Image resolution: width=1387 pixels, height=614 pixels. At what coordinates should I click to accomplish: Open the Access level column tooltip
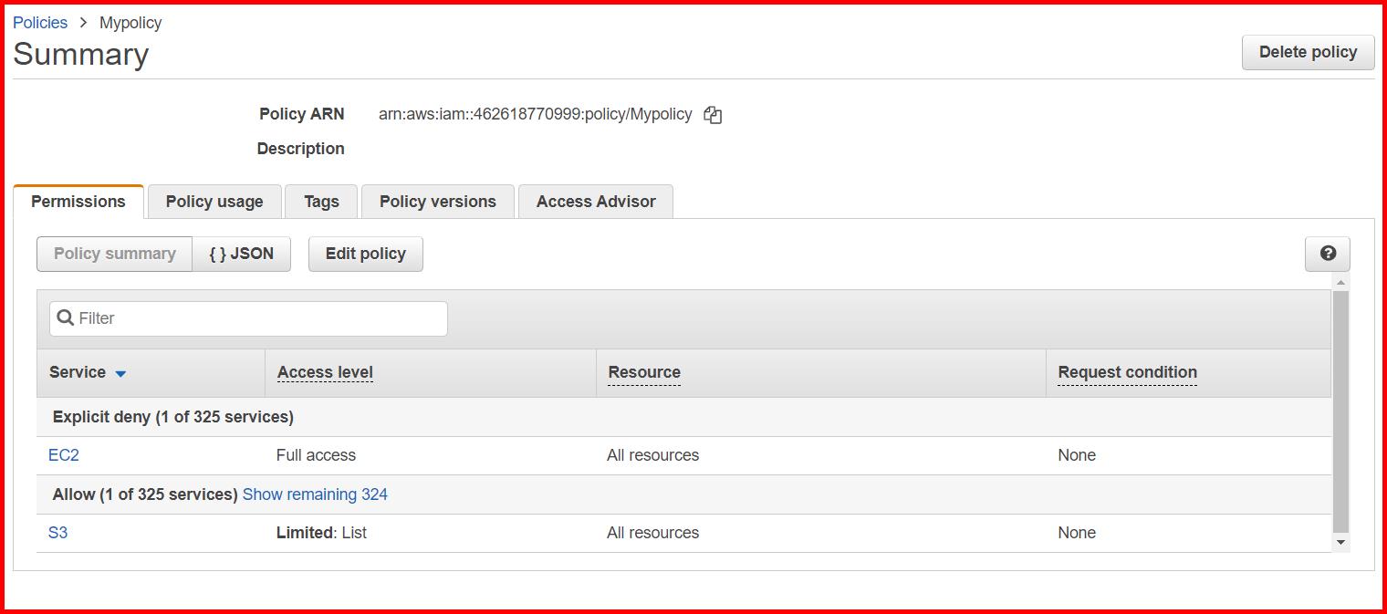click(x=325, y=372)
